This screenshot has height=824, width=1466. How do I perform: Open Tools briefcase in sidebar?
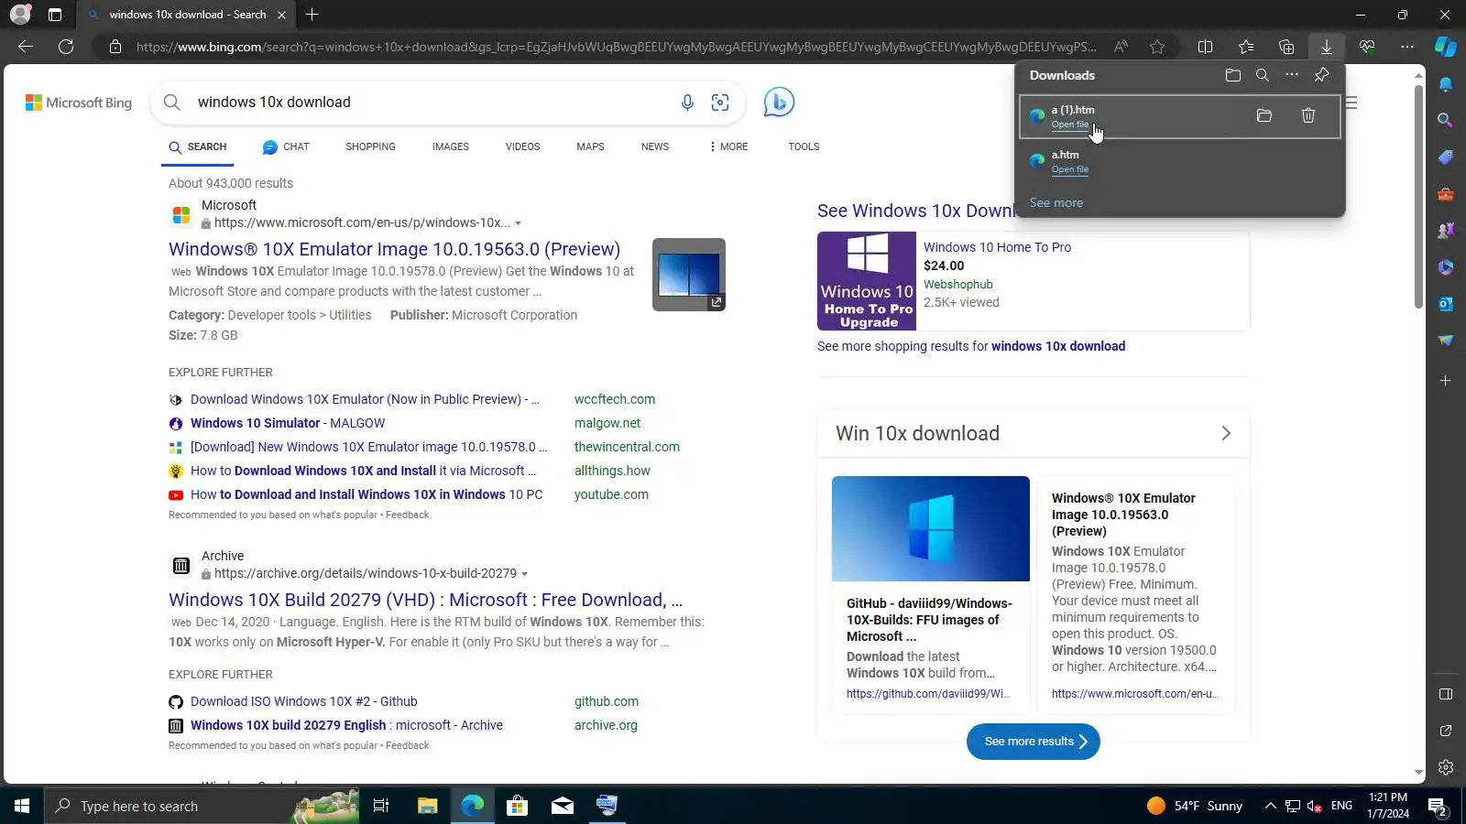(1446, 194)
